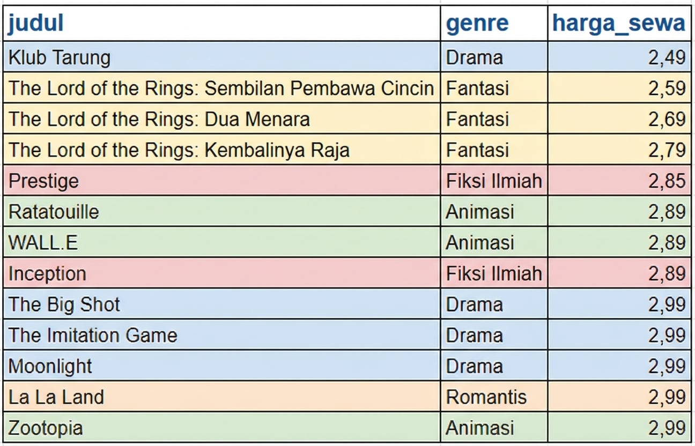This screenshot has width=695, height=446.
Task: Select The Big Shot title cell
Action: point(64,304)
